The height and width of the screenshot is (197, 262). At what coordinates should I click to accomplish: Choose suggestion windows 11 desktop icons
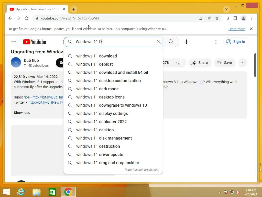[113, 97]
